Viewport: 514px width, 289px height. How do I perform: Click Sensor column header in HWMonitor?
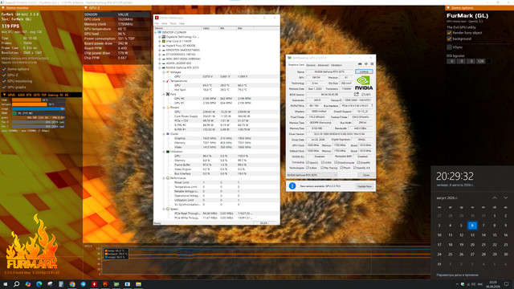pos(177,28)
